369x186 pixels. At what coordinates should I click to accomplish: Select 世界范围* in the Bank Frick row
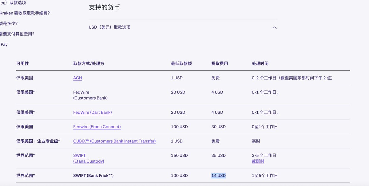(26, 176)
